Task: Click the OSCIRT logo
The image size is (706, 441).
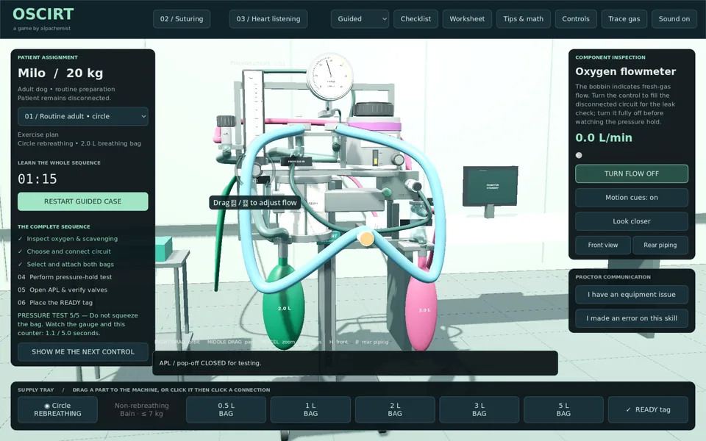Action: [x=43, y=15]
